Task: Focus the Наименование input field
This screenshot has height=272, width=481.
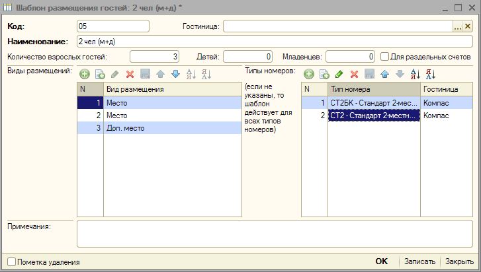Action: (x=275, y=42)
